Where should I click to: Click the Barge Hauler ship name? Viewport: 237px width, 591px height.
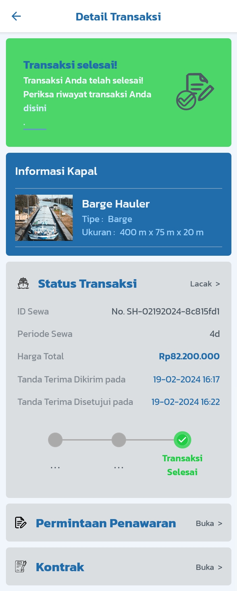point(116,204)
